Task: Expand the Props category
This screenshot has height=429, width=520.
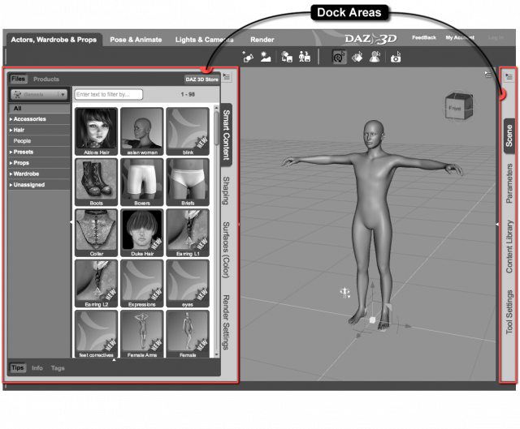Action: (39, 162)
